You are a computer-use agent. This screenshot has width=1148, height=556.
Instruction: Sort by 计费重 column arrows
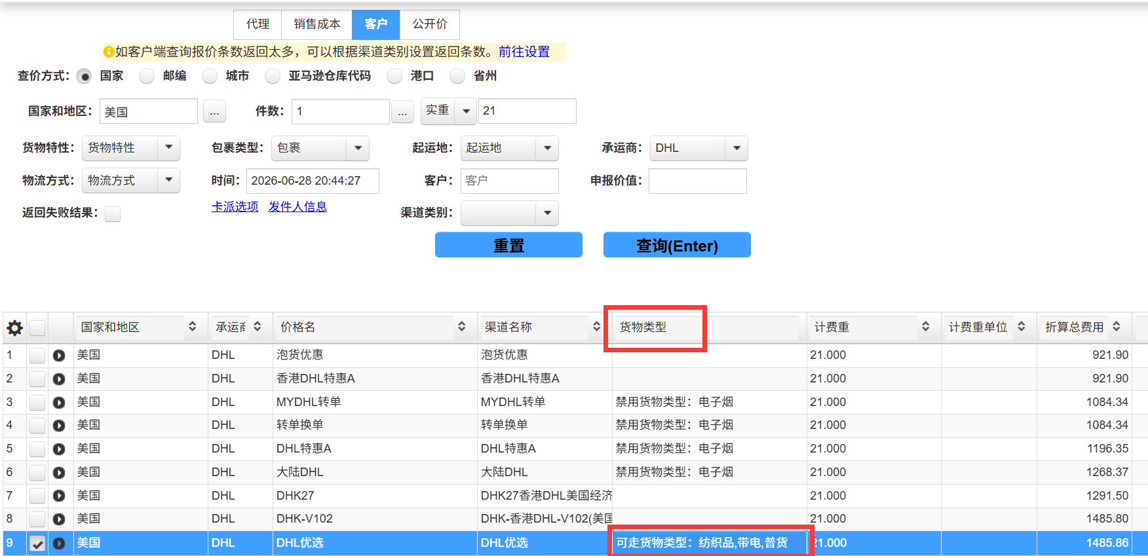(x=926, y=326)
